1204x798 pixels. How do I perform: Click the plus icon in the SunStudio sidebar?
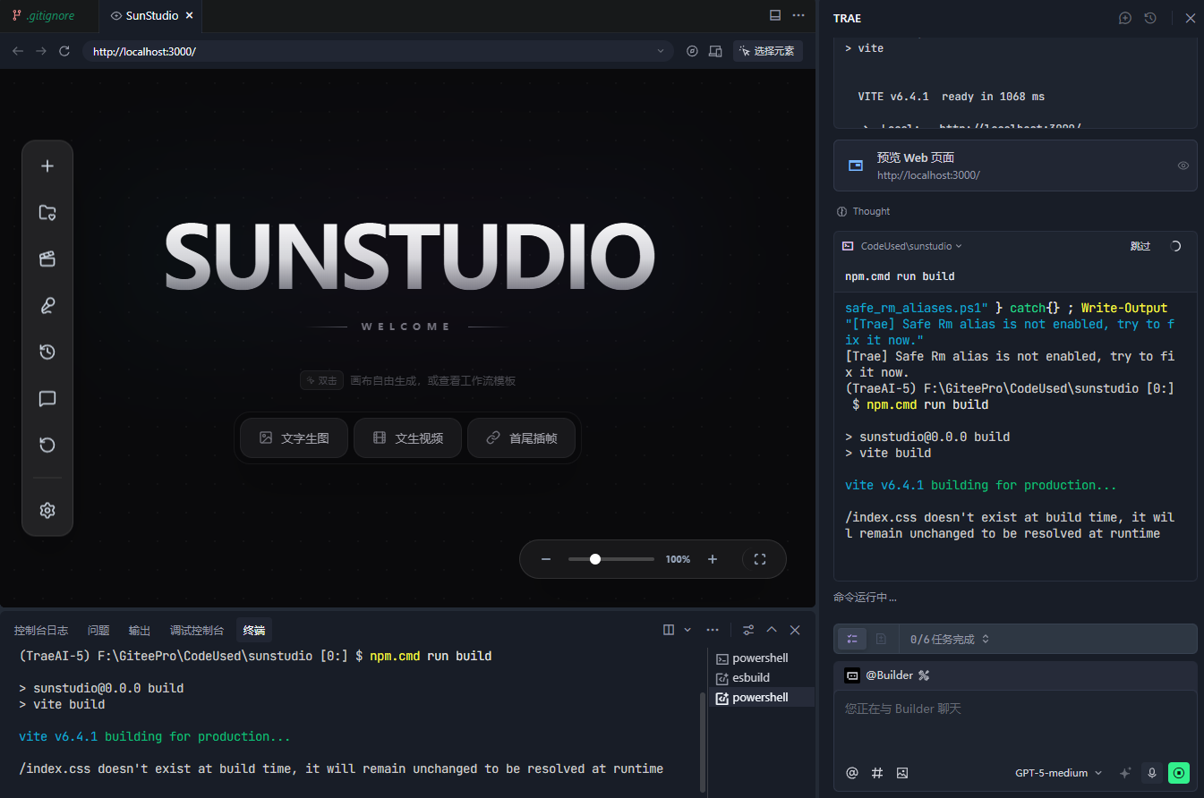pos(47,166)
